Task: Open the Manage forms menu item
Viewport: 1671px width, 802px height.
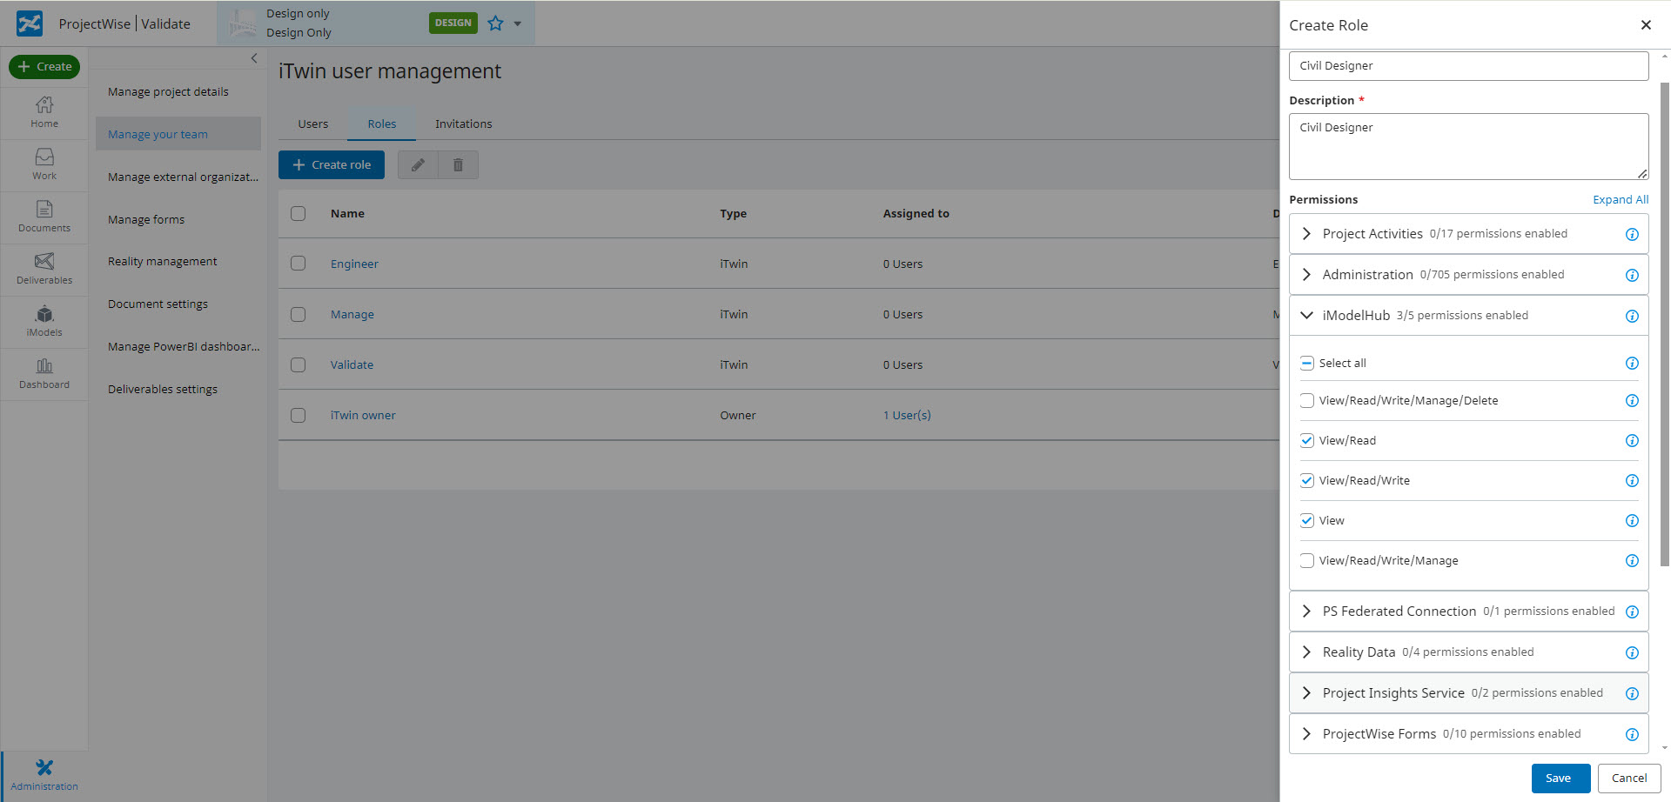Action: click(x=145, y=219)
